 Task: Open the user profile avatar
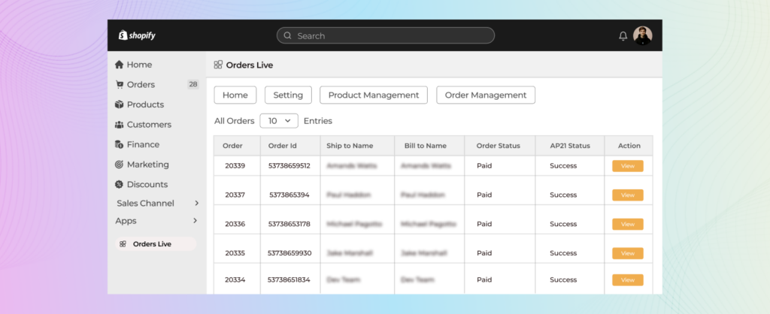(x=642, y=35)
